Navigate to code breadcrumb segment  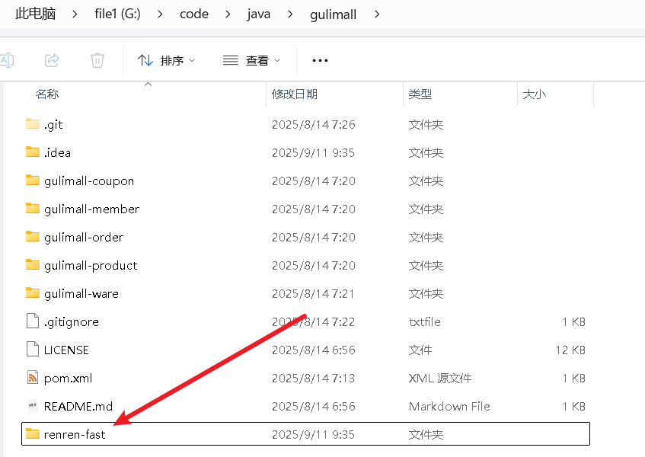pyautogui.click(x=194, y=14)
